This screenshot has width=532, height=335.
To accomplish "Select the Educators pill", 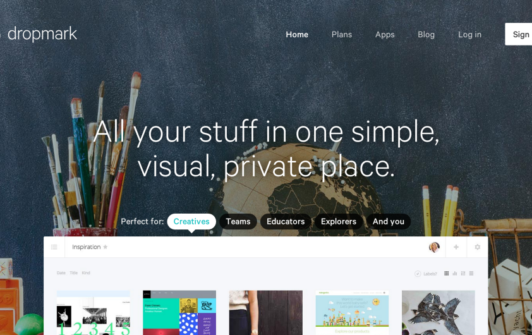I will [x=286, y=222].
